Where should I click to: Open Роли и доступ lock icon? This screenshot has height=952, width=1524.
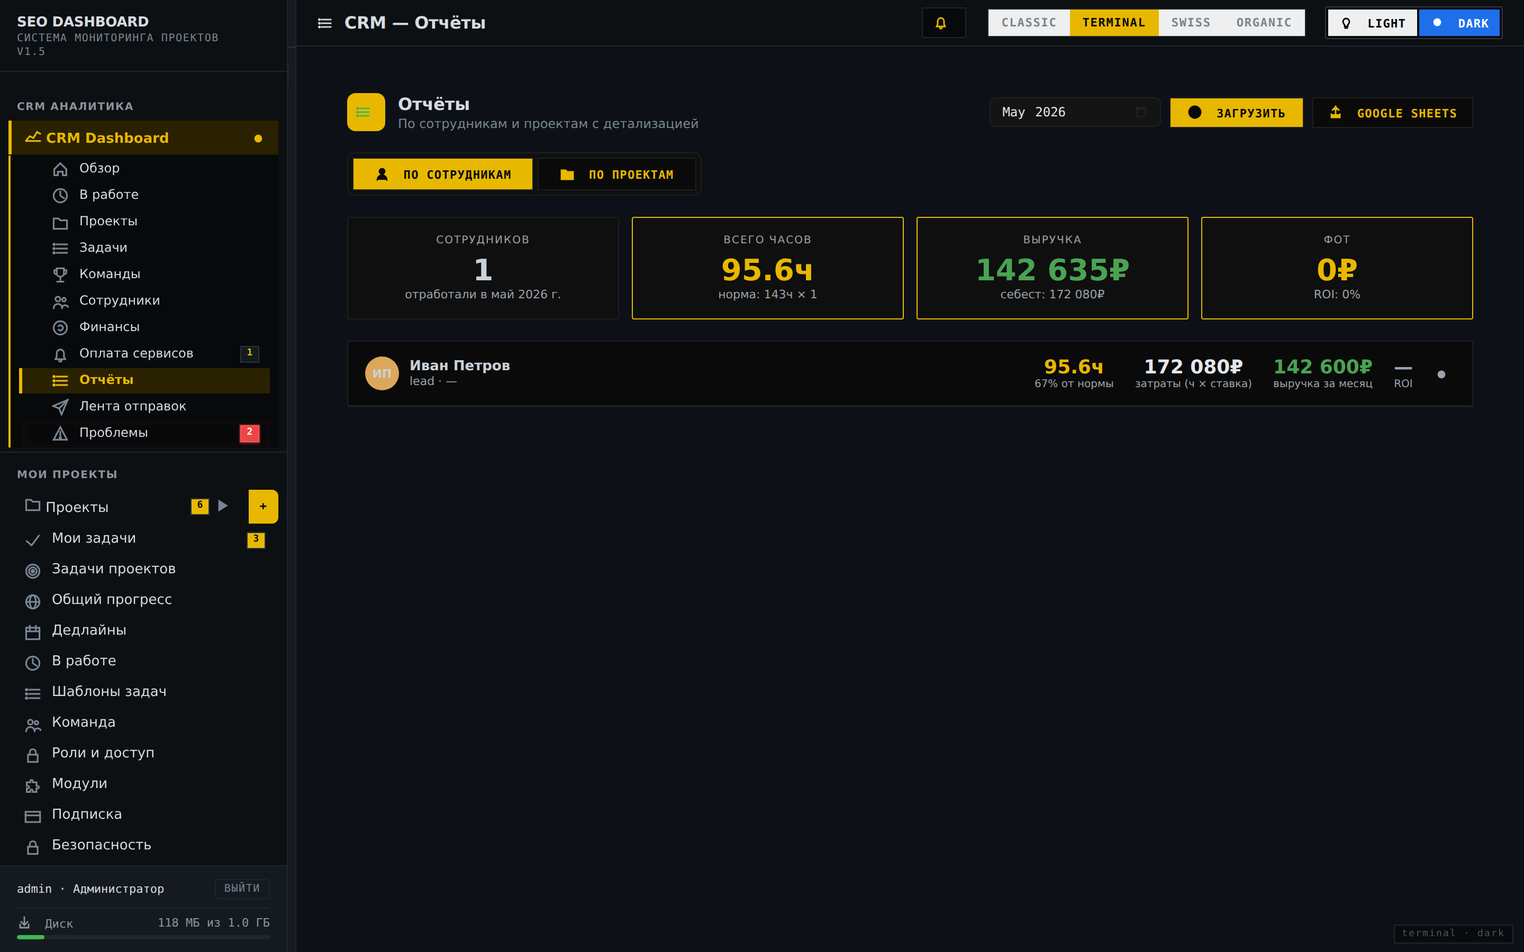[x=33, y=755]
